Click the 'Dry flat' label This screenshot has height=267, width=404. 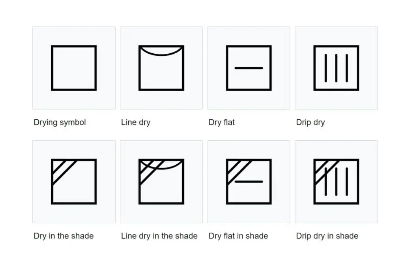point(222,122)
